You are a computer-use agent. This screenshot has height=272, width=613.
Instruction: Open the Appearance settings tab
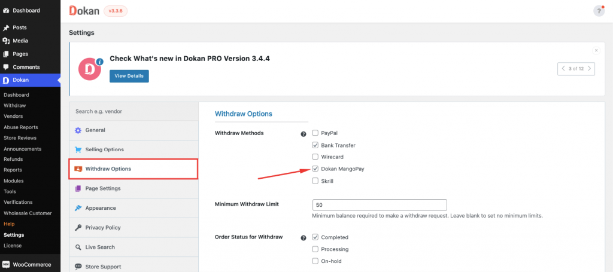(x=133, y=208)
